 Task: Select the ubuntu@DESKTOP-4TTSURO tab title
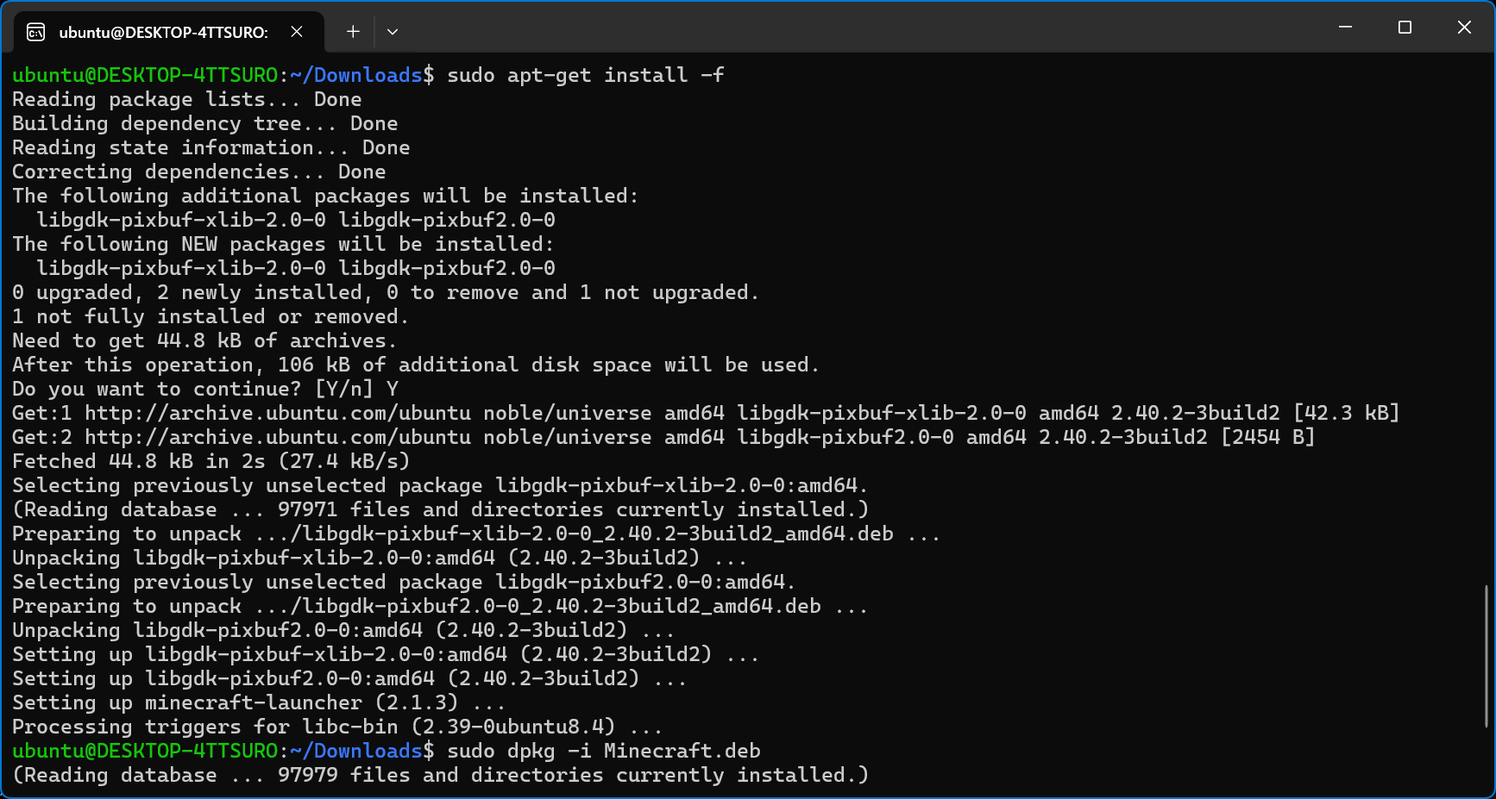coord(163,33)
